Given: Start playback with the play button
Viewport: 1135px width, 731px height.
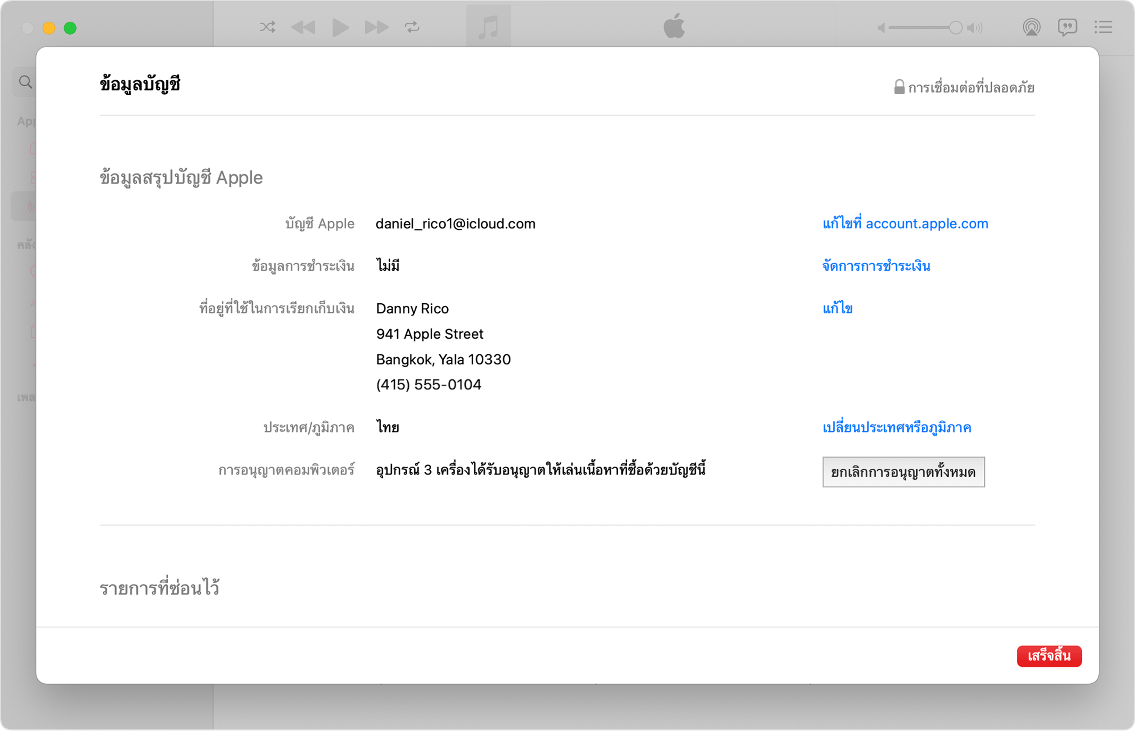Looking at the screenshot, I should click(x=340, y=27).
